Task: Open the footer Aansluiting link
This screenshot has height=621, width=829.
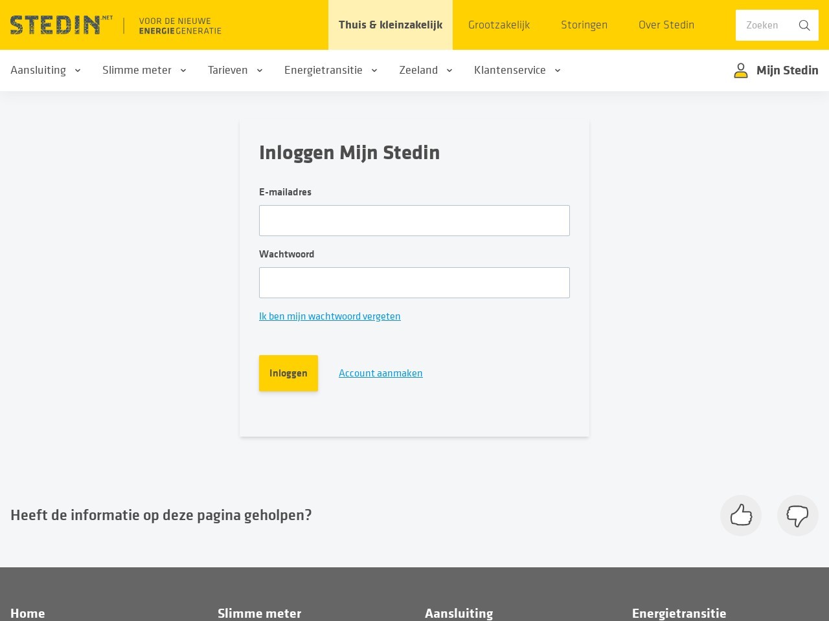Action: coord(459,613)
